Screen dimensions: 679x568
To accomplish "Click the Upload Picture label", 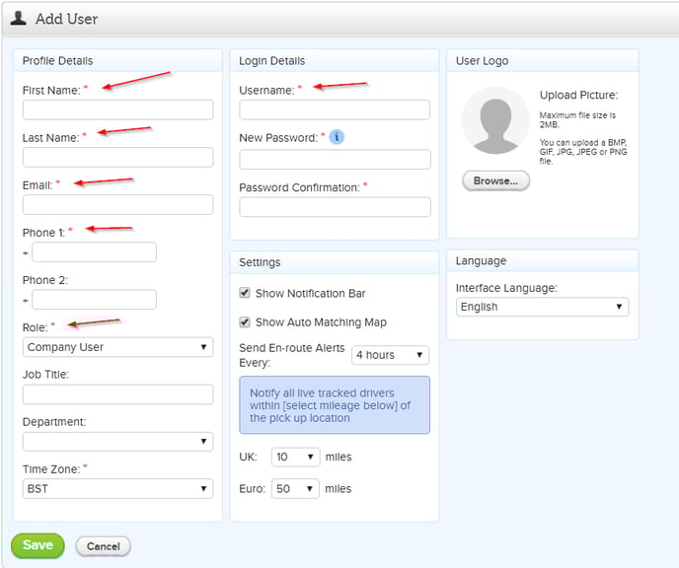I will 578,96.
